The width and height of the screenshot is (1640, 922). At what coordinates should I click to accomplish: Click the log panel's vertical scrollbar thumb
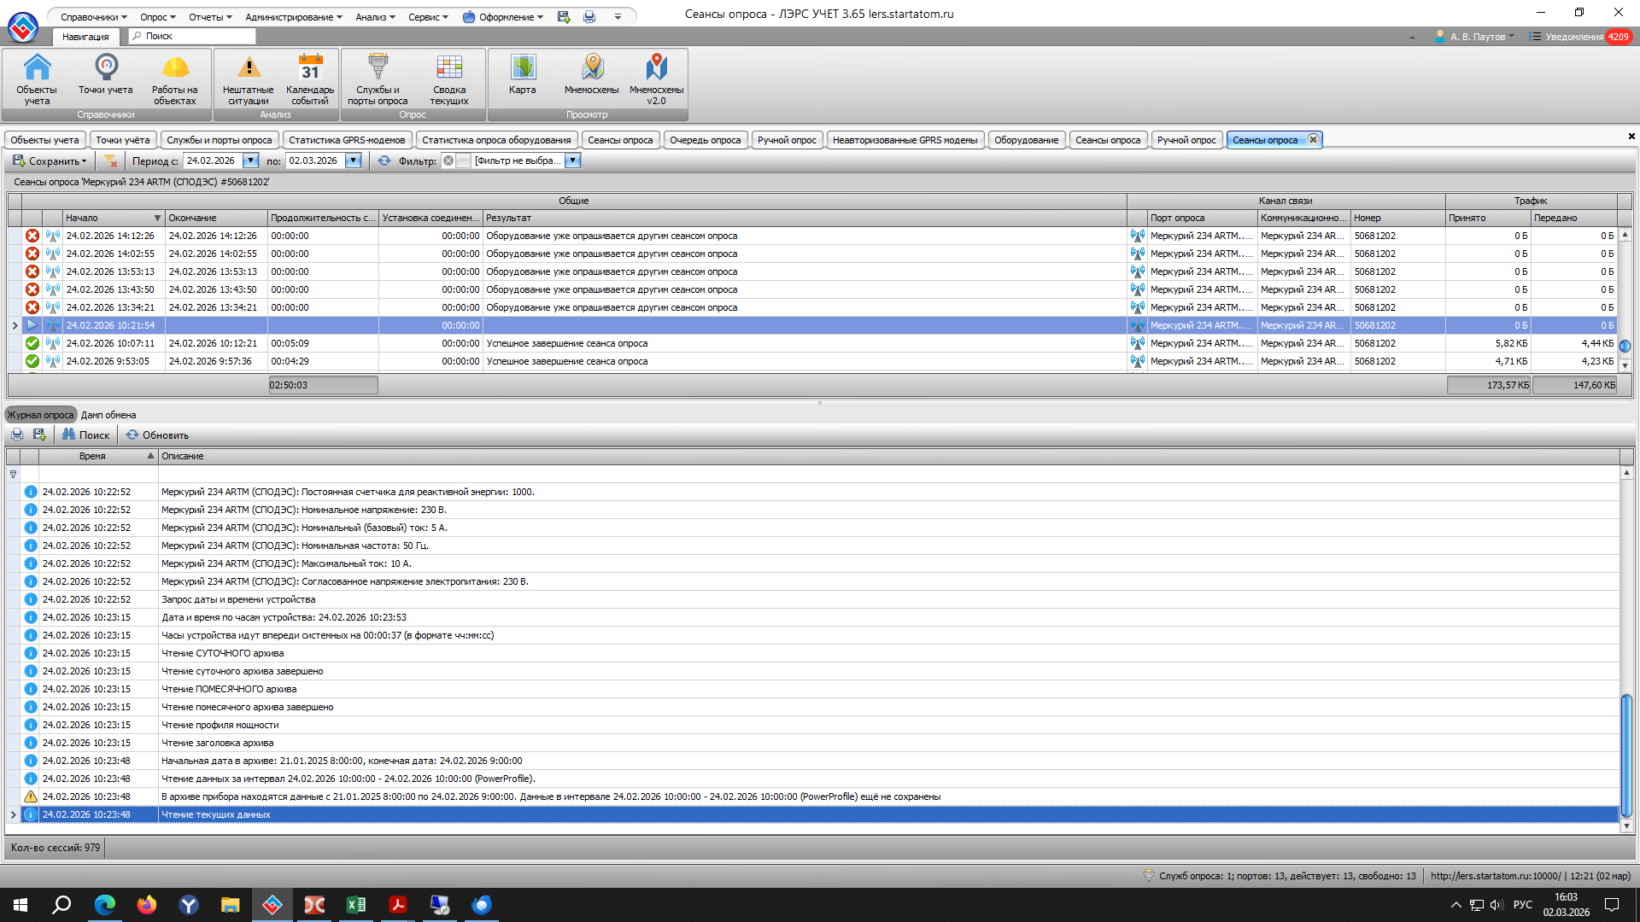(1626, 756)
